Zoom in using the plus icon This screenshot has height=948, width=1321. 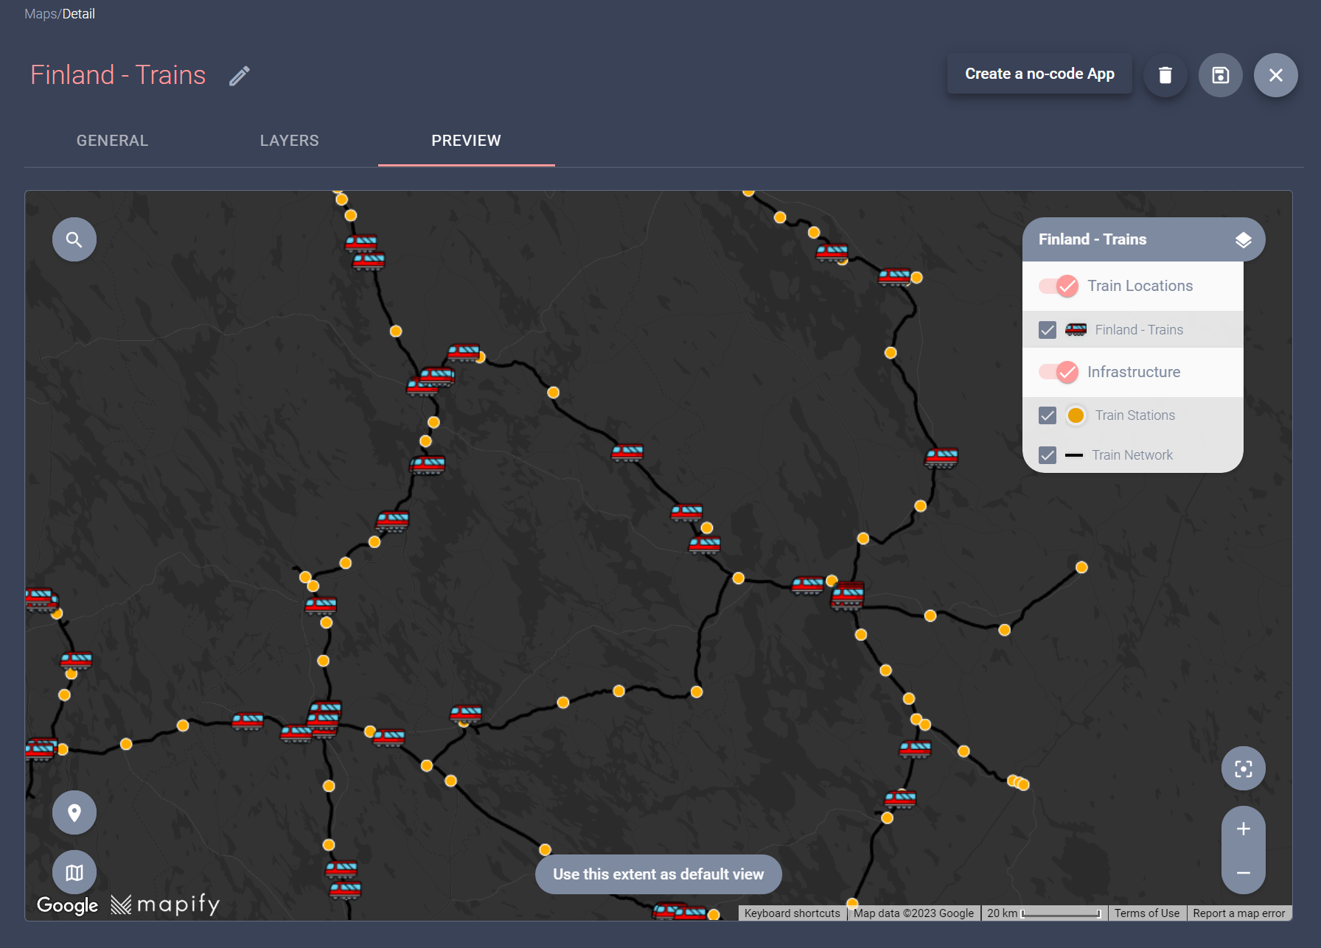click(1243, 828)
